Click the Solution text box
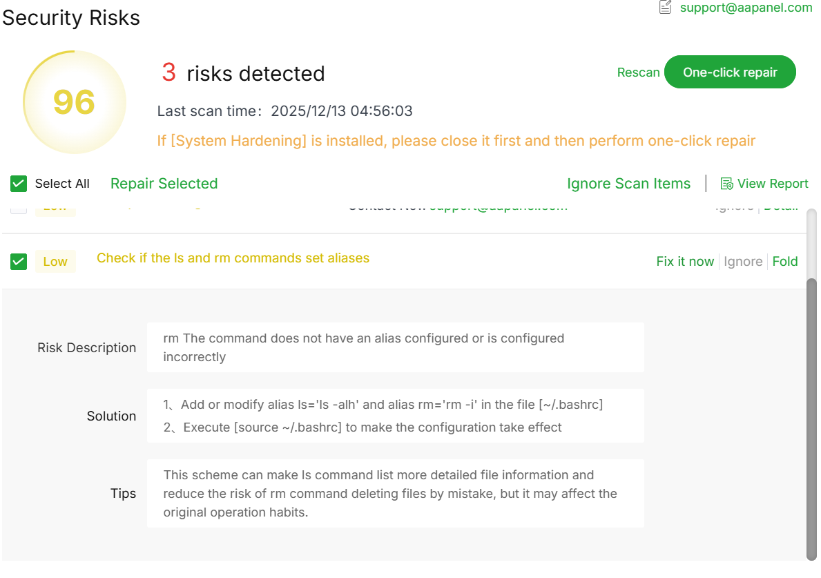This screenshot has height=578, width=821. tap(395, 416)
